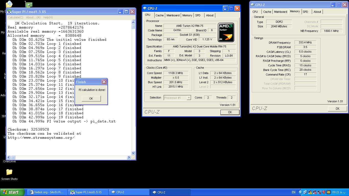The width and height of the screenshot is (349, 196).
Task: Open Mainboard tab in left CPU-Z window
Action: coord(173,15)
